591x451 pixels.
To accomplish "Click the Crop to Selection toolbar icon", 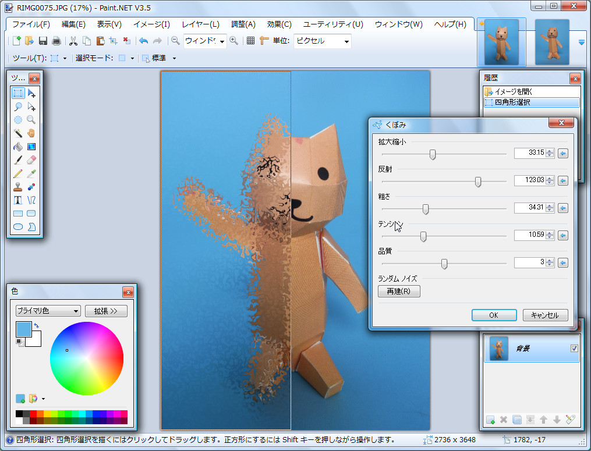I will pos(113,41).
